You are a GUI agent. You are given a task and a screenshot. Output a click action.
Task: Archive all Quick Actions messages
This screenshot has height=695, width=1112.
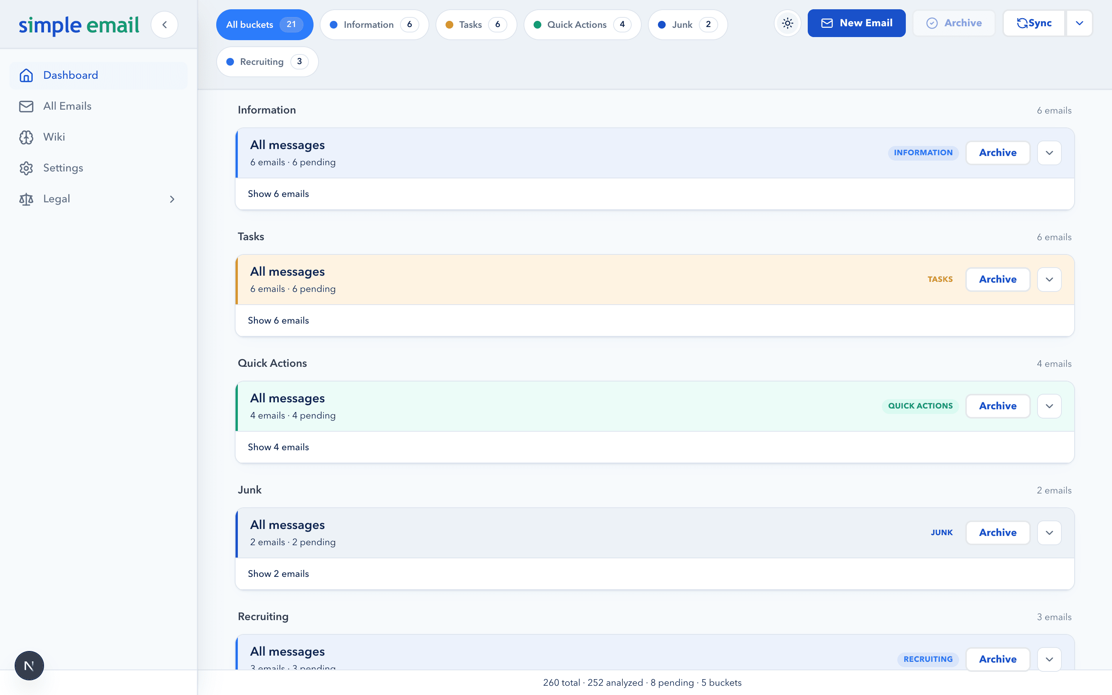pyautogui.click(x=998, y=406)
